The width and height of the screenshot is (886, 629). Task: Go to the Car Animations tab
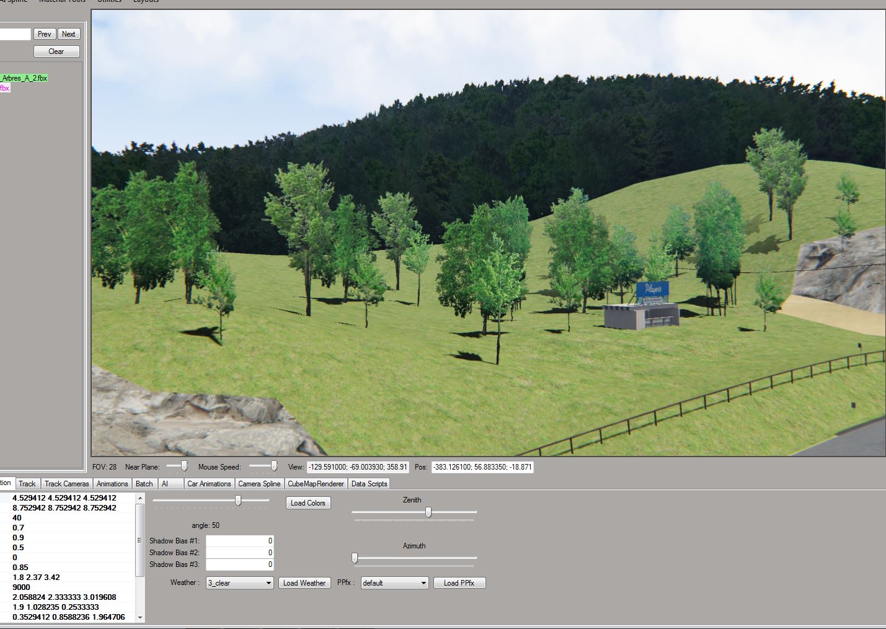[x=209, y=484]
